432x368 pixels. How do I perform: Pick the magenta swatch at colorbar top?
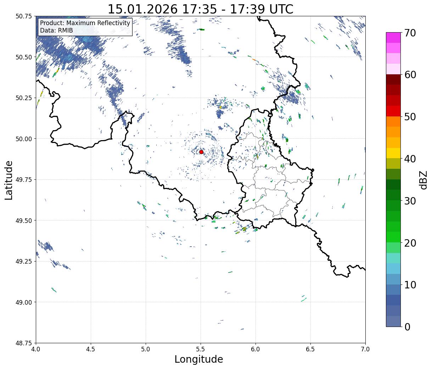point(393,38)
